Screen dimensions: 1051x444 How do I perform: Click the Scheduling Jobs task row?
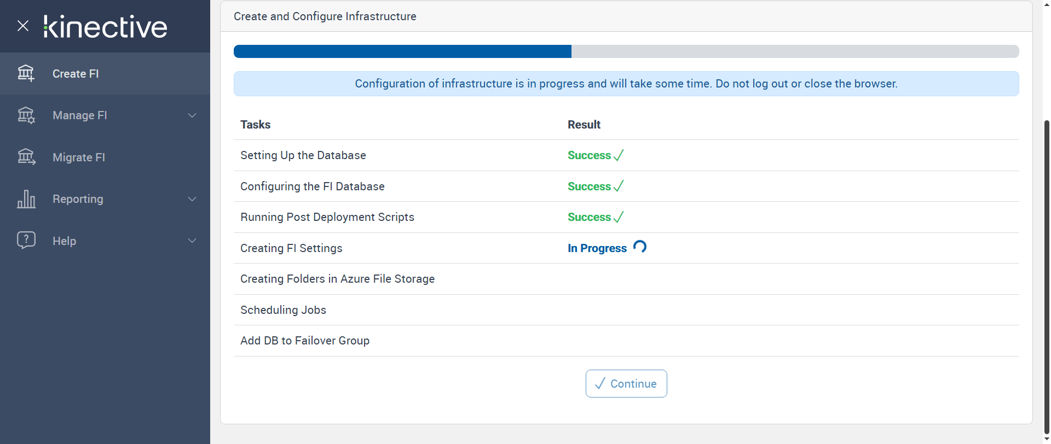283,310
